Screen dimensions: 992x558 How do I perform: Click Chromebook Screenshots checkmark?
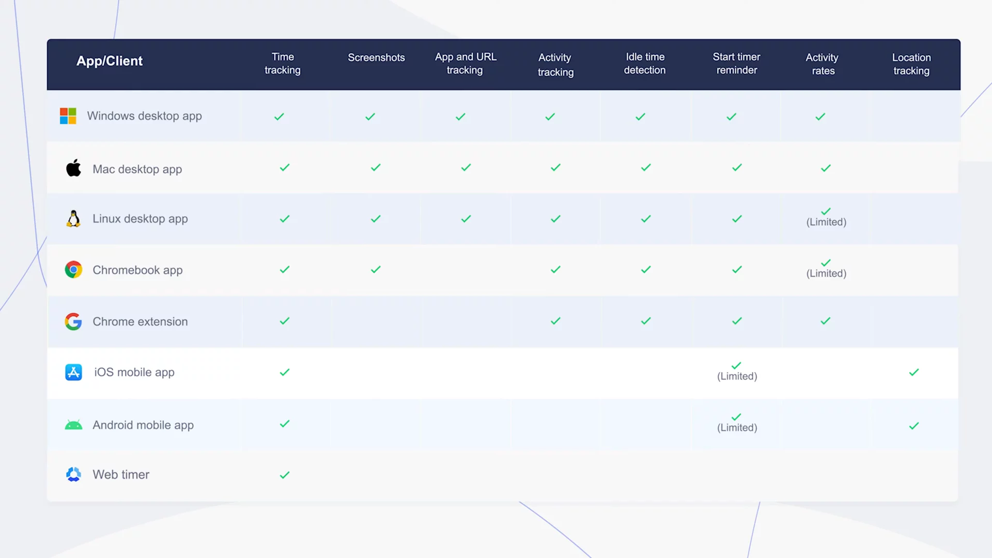click(x=376, y=270)
